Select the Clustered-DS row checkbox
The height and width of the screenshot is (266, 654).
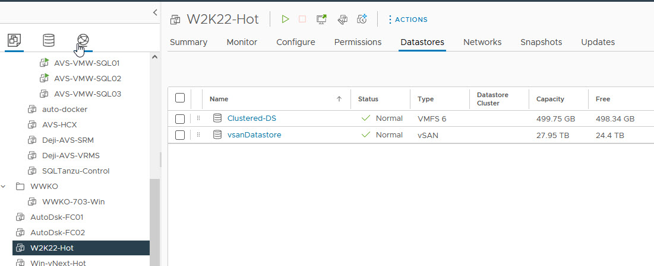point(180,118)
